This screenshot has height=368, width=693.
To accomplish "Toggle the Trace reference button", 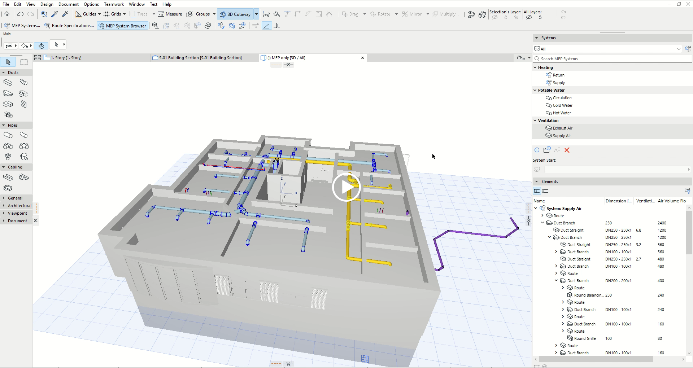I will tap(139, 14).
